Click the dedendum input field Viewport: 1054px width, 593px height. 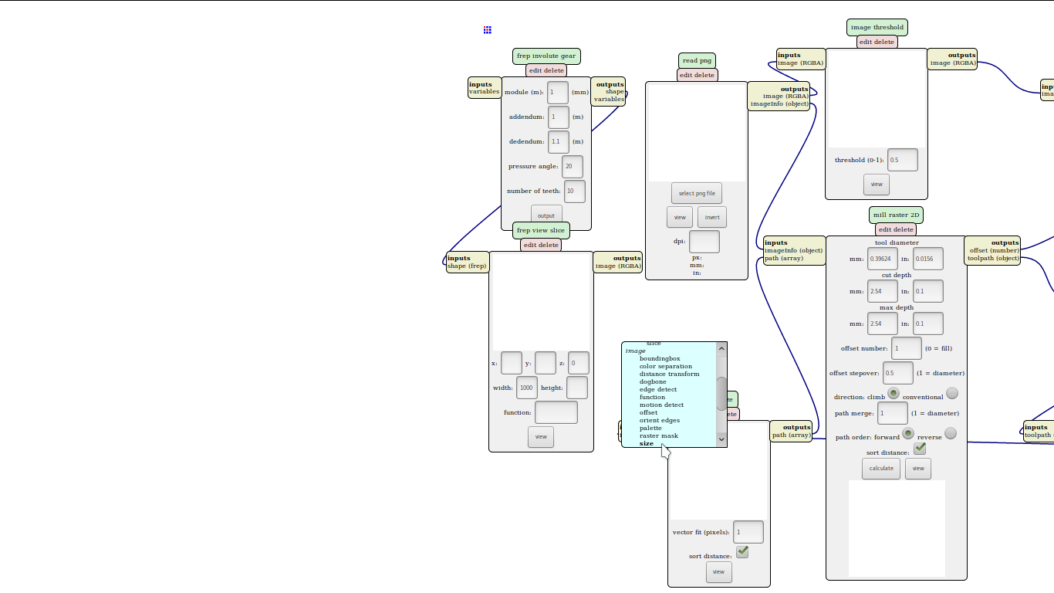(x=559, y=142)
